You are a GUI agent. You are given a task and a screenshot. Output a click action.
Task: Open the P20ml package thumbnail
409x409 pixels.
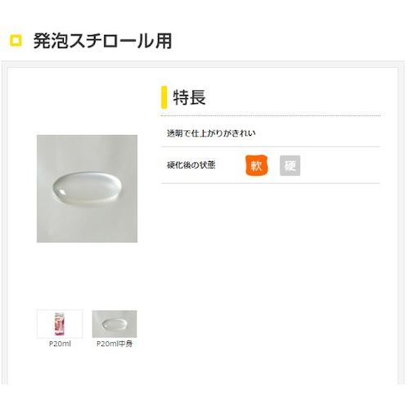click(60, 324)
